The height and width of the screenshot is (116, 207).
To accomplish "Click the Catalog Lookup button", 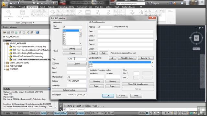I will pos(69,90).
